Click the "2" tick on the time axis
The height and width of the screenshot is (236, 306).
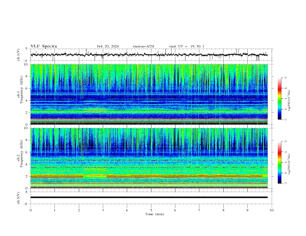coord(79,210)
